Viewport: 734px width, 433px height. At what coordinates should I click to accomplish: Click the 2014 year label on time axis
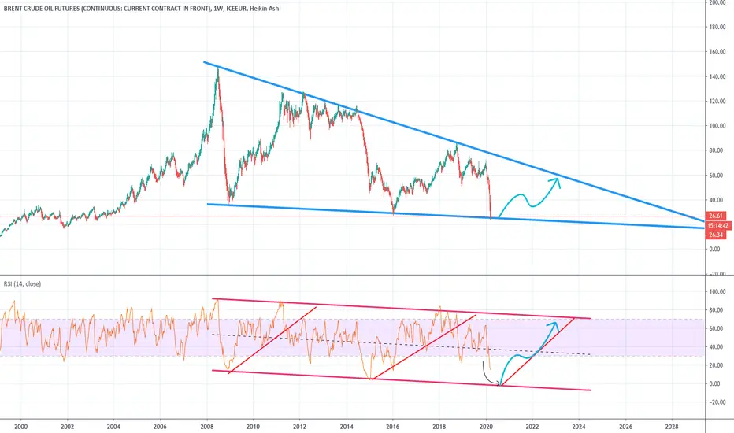pos(347,427)
